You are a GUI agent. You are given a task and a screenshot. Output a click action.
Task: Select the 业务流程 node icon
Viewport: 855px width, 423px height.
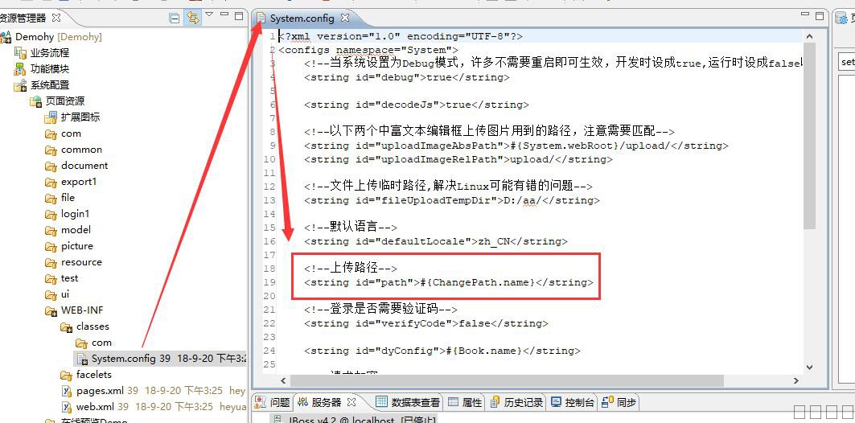tap(20, 53)
